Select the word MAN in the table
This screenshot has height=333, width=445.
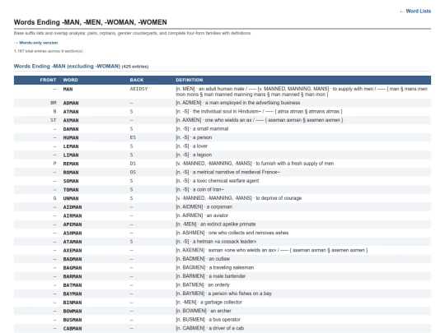coord(68,89)
